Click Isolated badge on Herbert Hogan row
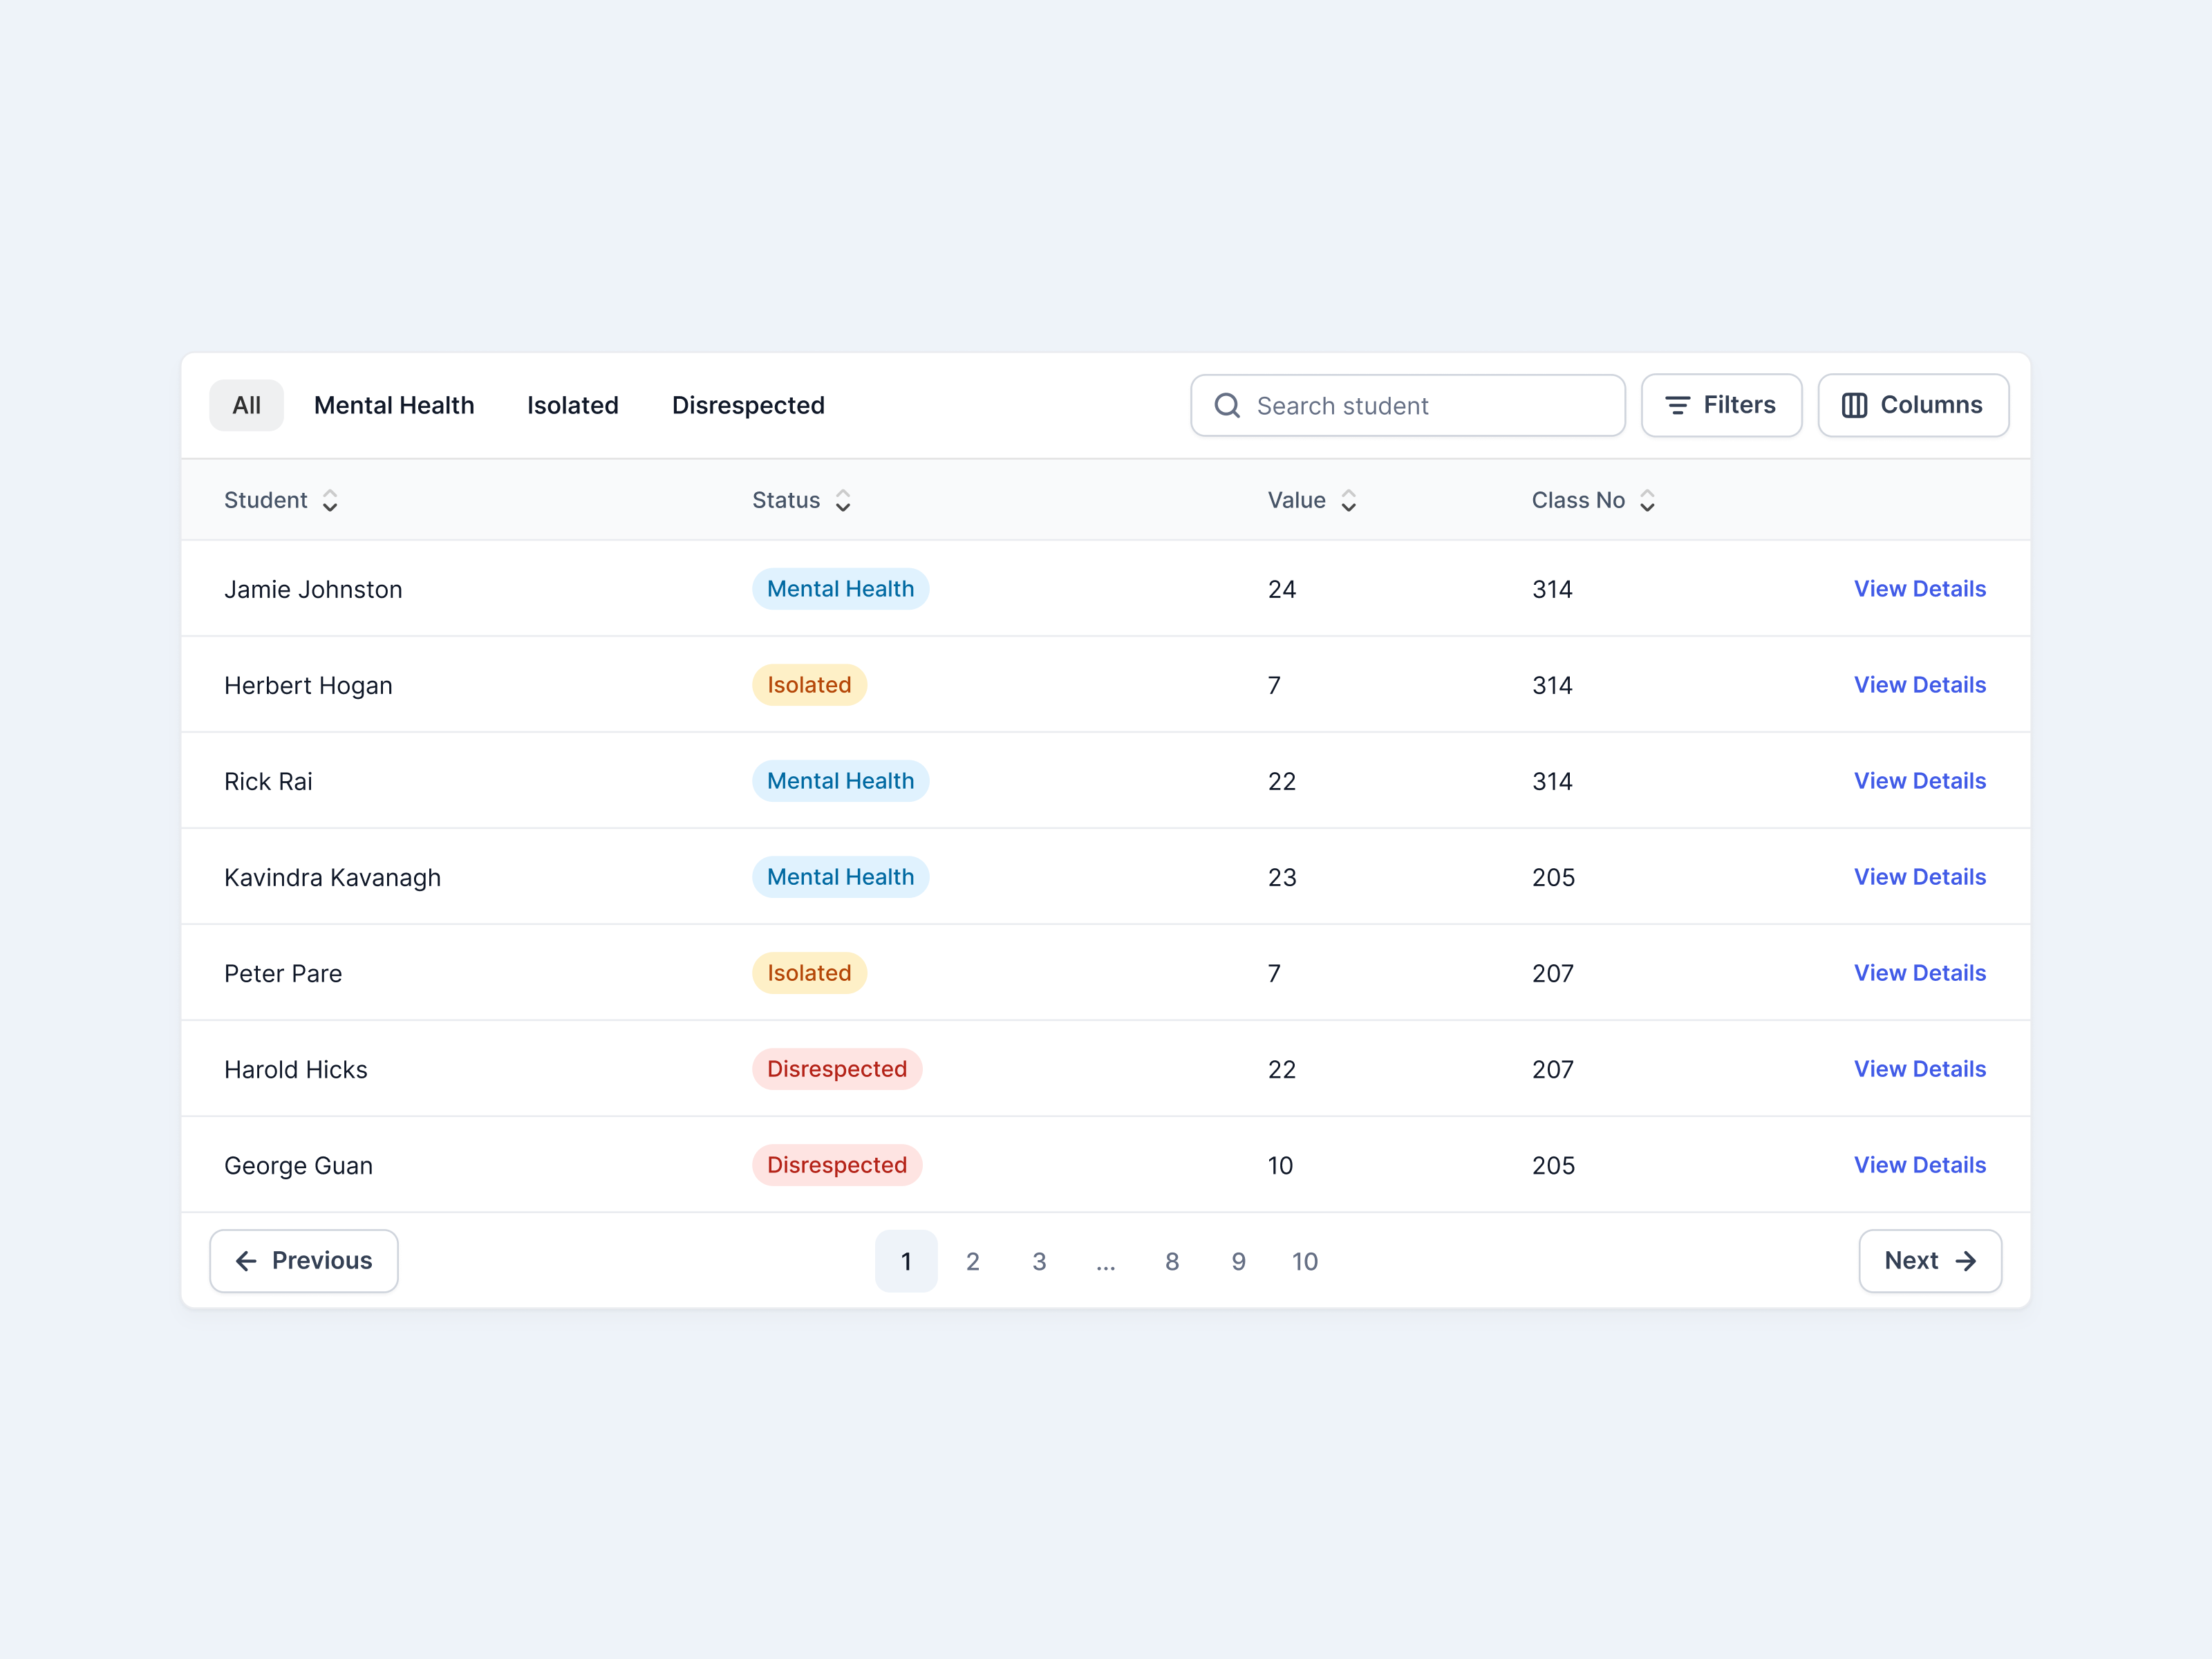Image resolution: width=2212 pixels, height=1659 pixels. coord(809,685)
